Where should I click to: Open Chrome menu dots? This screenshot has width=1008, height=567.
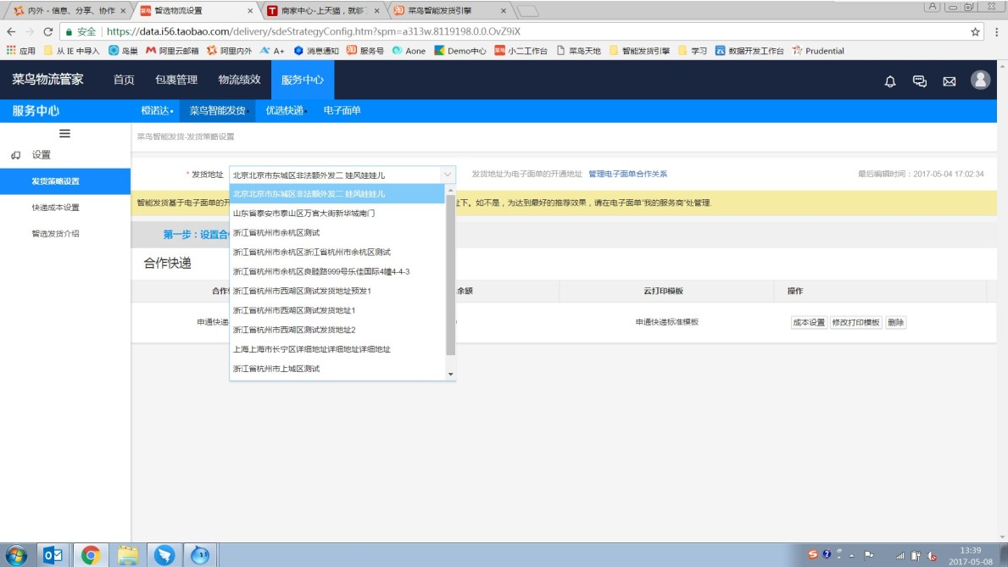996,31
